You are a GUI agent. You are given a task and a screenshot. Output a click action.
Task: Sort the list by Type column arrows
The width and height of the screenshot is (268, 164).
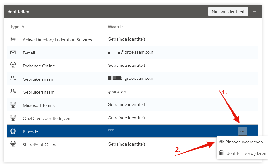(x=23, y=27)
